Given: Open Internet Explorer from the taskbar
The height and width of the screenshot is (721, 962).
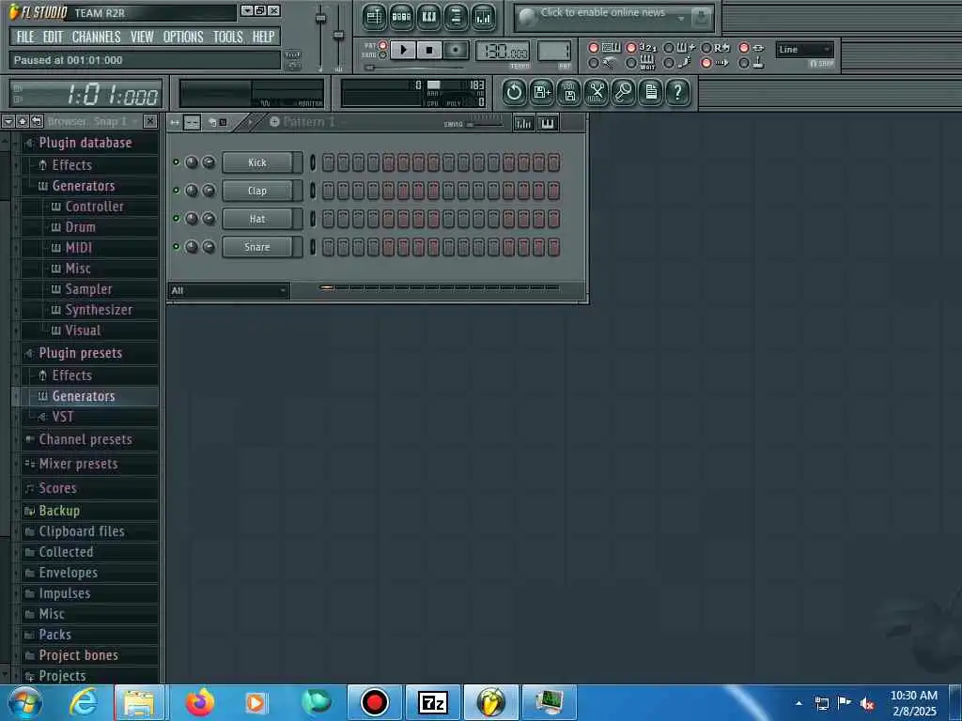Looking at the screenshot, I should click(84, 702).
